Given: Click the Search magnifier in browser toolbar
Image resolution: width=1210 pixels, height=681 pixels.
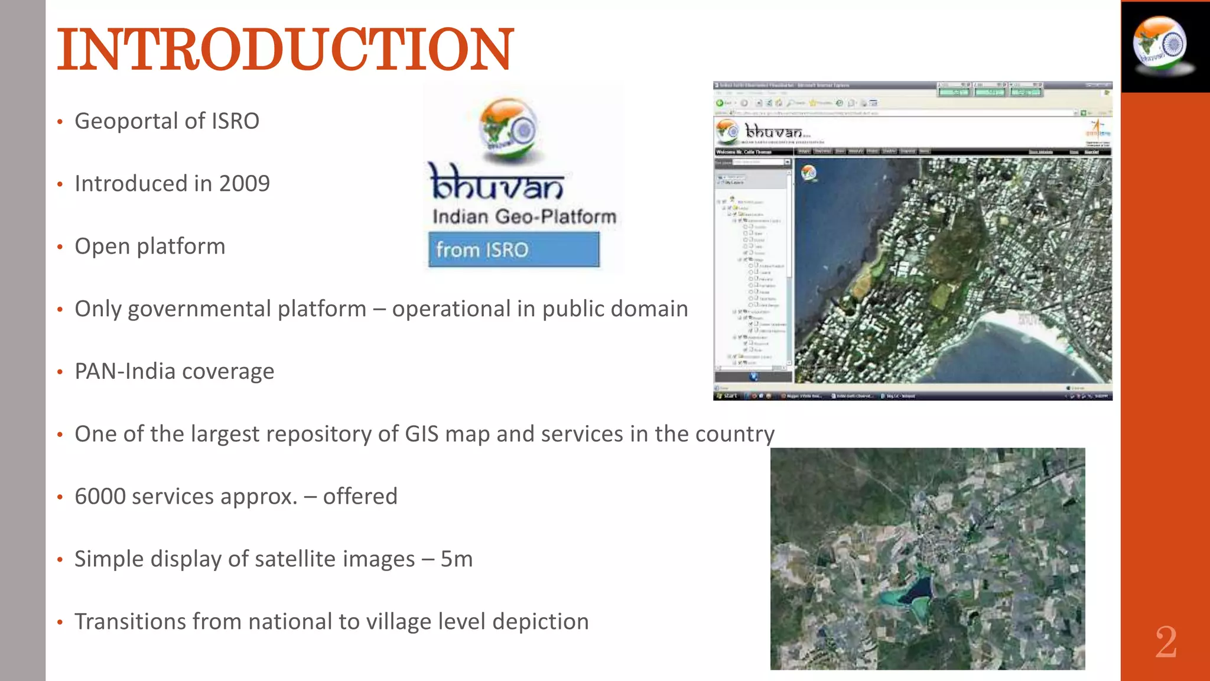Looking at the screenshot, I should point(791,103).
